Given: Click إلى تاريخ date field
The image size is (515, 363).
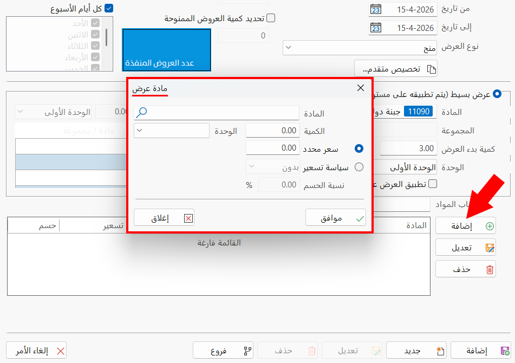Looking at the screenshot, I should point(403,28).
